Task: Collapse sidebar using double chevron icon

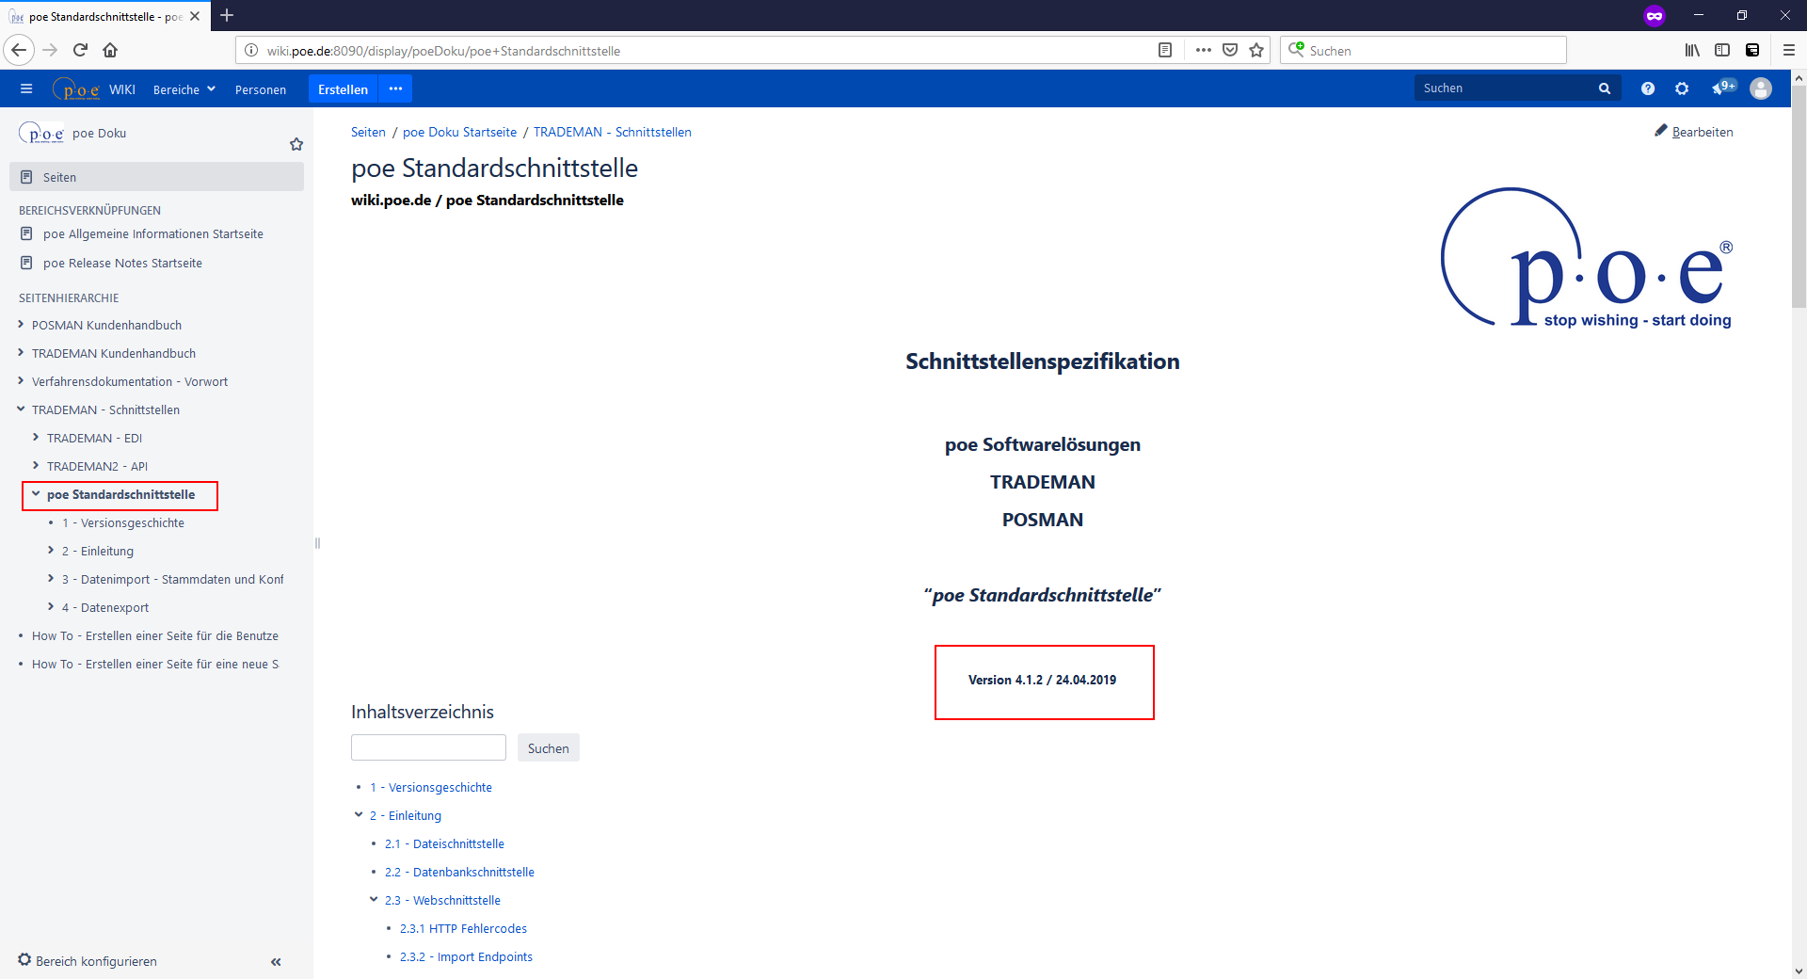Action: [276, 961]
